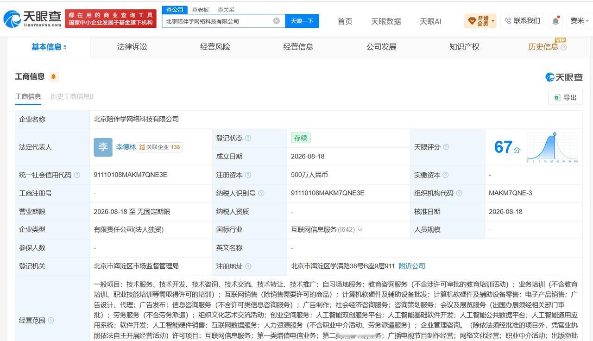
Task: Click the help icon next to 统一社会信用代码
Action: pyautogui.click(x=77, y=175)
